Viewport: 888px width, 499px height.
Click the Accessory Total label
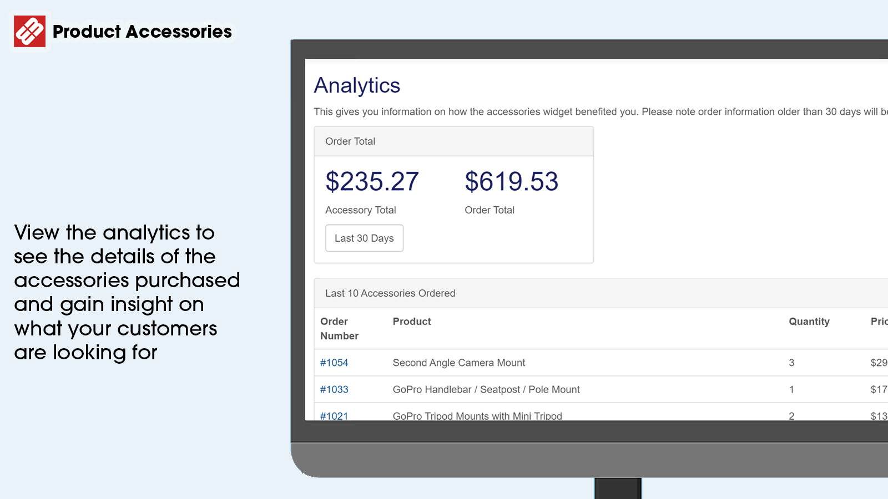coord(361,210)
